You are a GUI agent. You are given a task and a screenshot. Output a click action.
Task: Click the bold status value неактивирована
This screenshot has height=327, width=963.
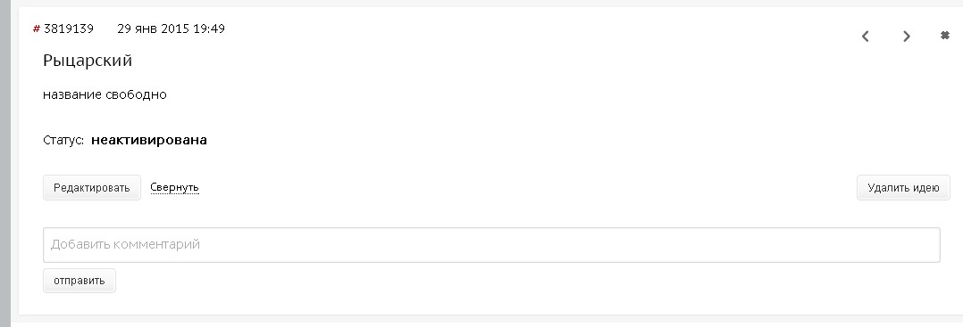pyautogui.click(x=148, y=140)
